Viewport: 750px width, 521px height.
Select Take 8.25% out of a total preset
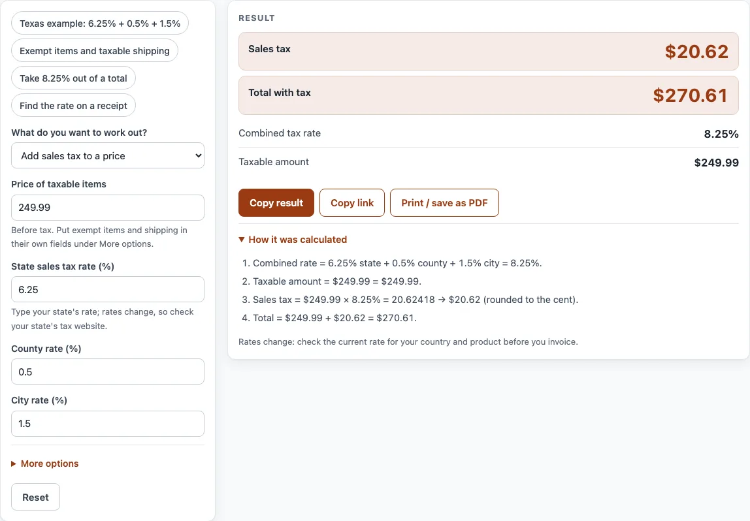point(73,78)
